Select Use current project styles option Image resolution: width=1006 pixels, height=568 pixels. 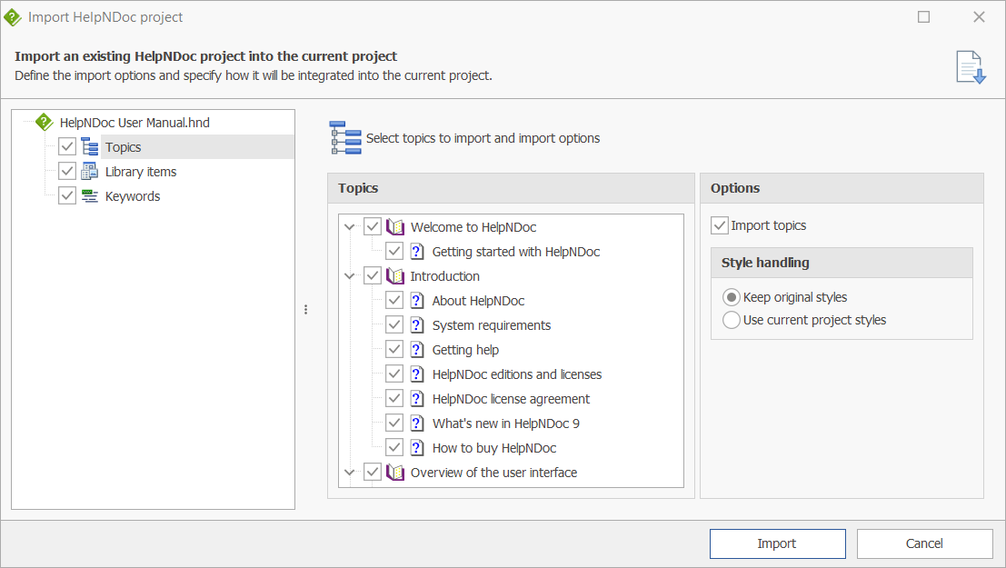(x=732, y=320)
